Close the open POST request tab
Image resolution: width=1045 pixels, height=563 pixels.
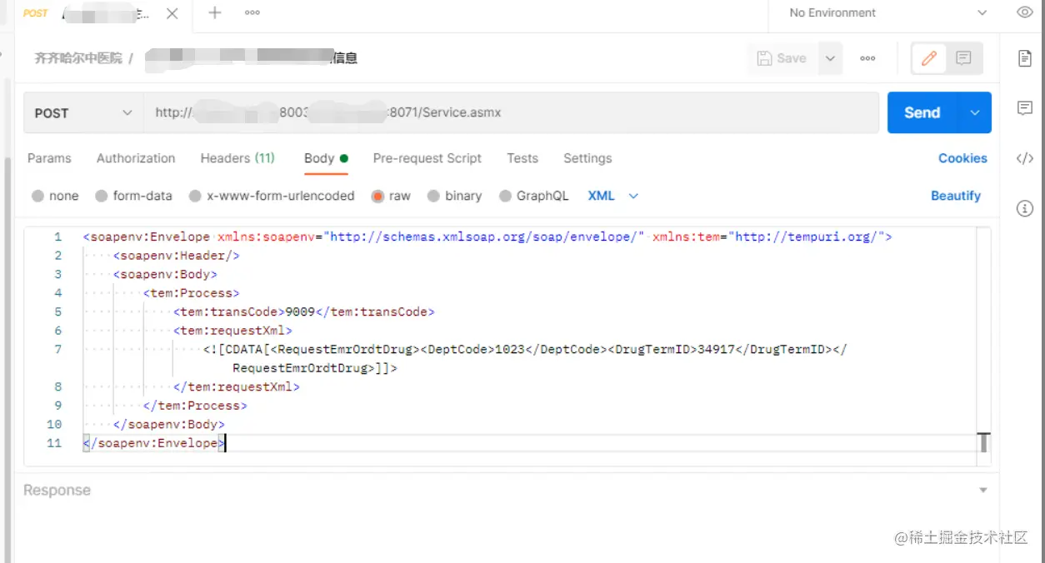click(172, 13)
